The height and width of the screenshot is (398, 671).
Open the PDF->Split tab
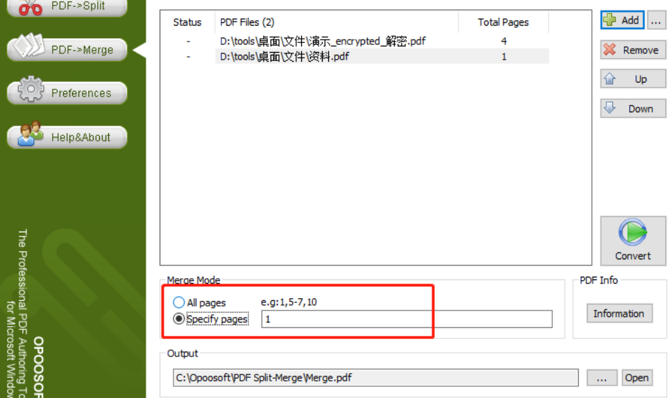click(67, 6)
